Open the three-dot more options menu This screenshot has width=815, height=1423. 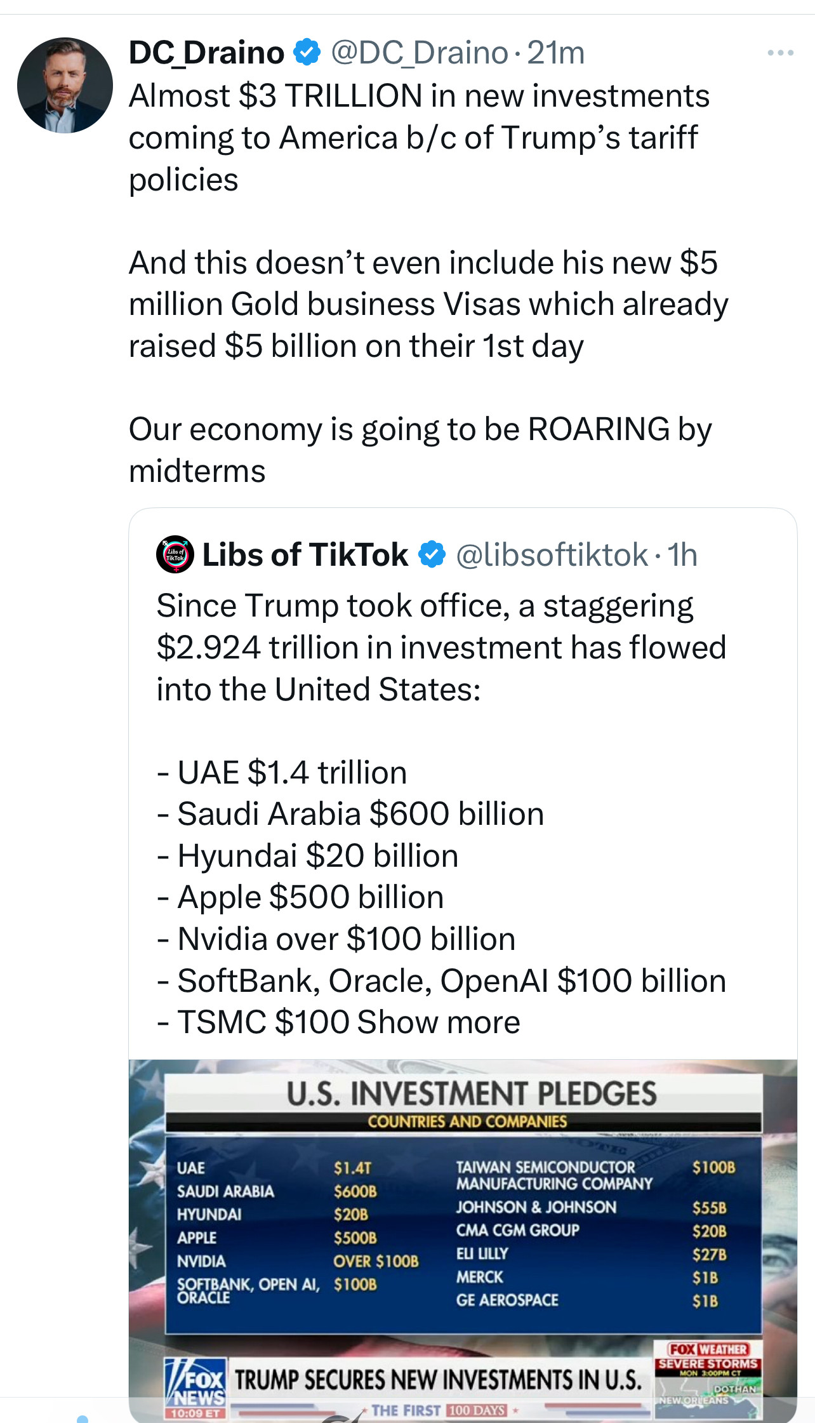(780, 53)
